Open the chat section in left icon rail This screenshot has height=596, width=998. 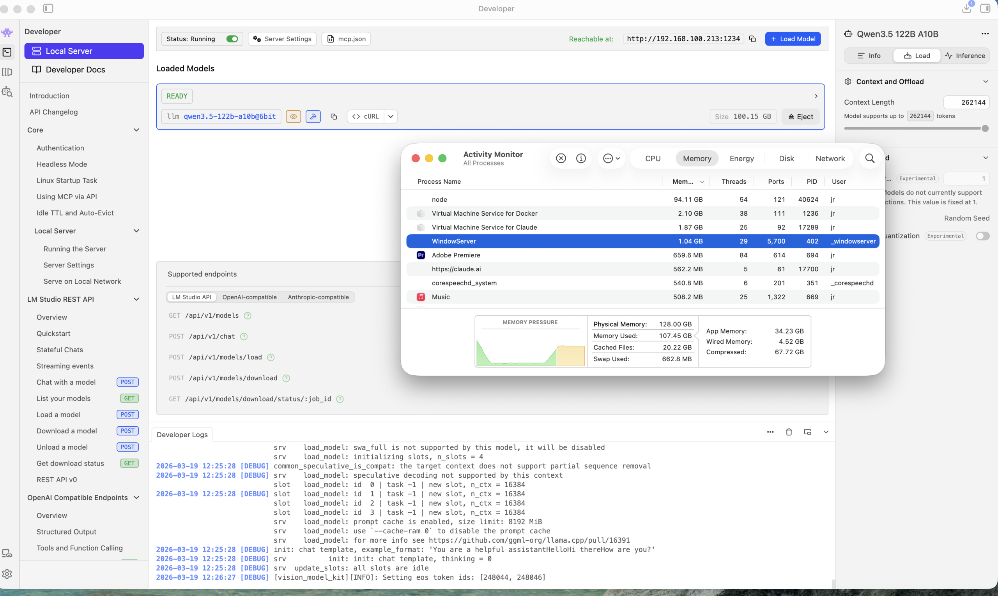click(7, 32)
